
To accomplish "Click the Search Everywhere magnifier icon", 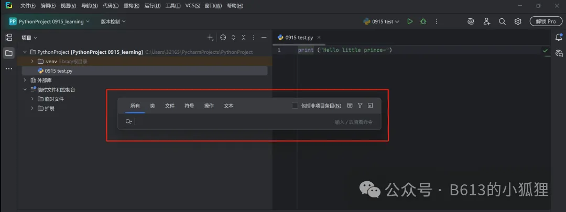I will pos(502,21).
